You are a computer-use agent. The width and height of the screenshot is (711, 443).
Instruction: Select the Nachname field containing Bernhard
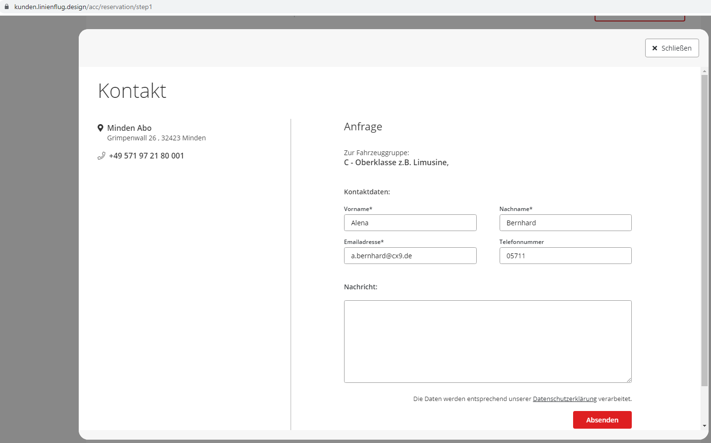pos(565,223)
